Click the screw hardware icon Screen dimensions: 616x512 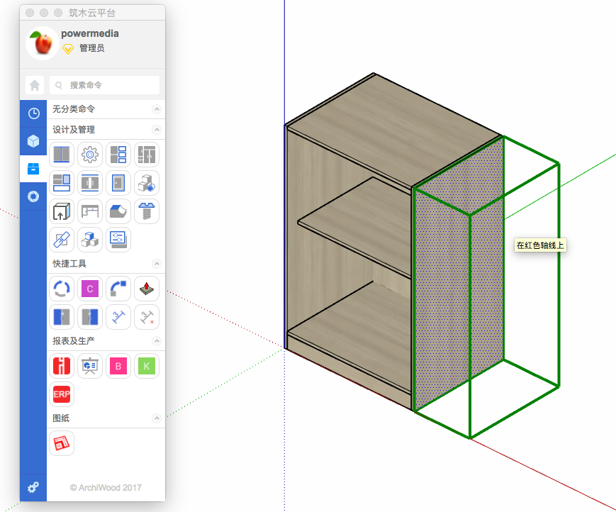click(147, 211)
